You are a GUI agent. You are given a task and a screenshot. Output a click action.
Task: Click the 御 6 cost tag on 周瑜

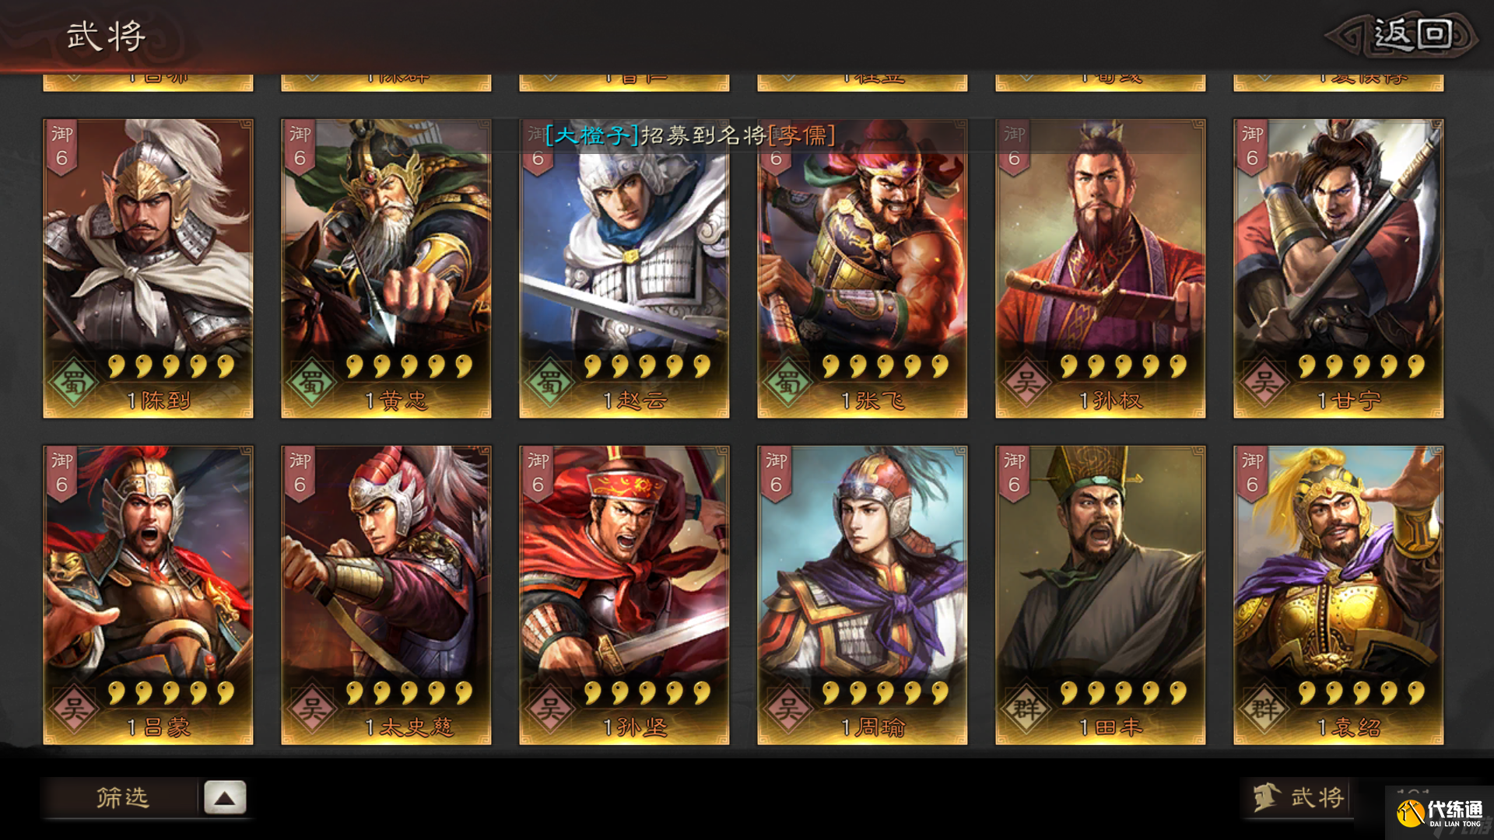pyautogui.click(x=776, y=473)
